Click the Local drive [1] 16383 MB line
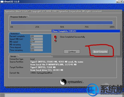 pyautogui.click(x=47, y=70)
